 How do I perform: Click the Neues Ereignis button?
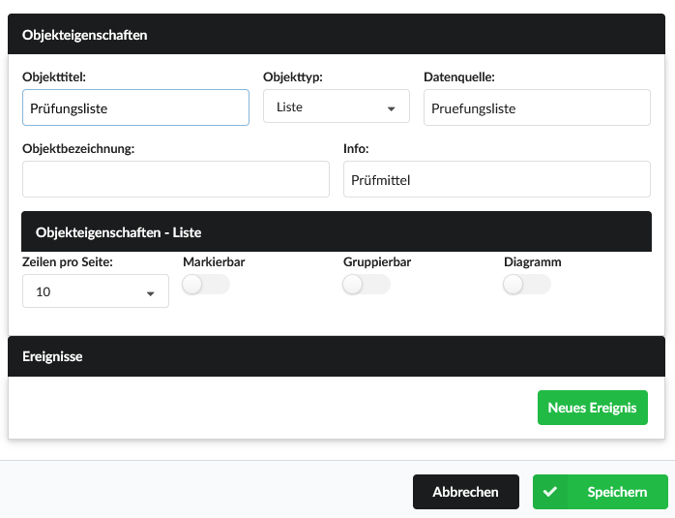coord(593,408)
